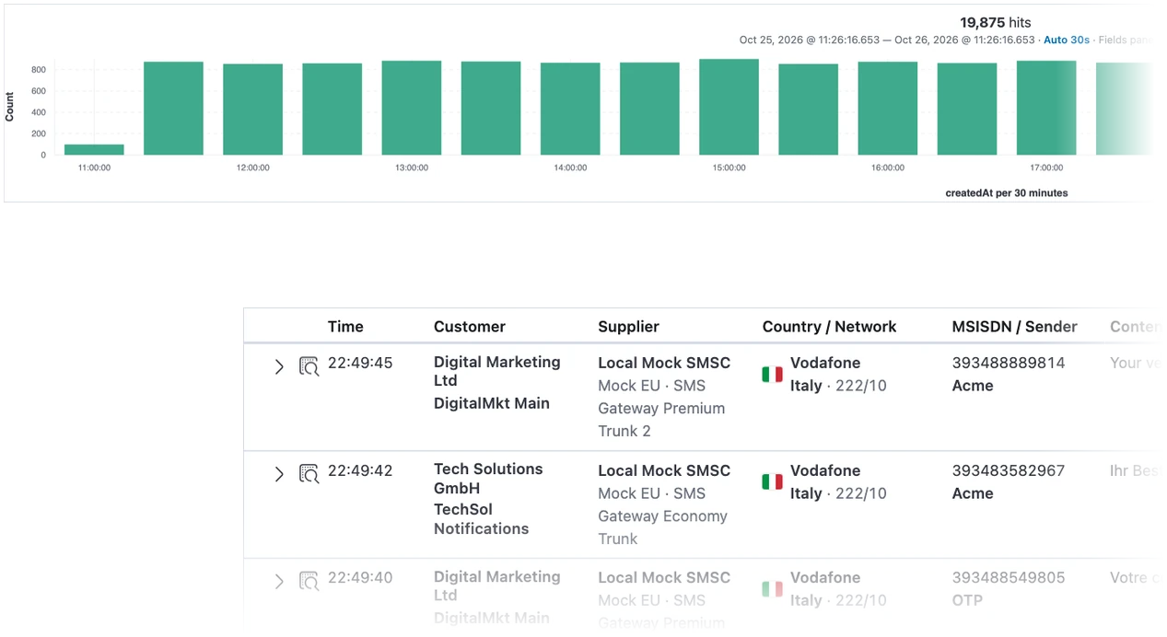
Task: Expand the 22:49:42 message row
Action: (x=279, y=474)
